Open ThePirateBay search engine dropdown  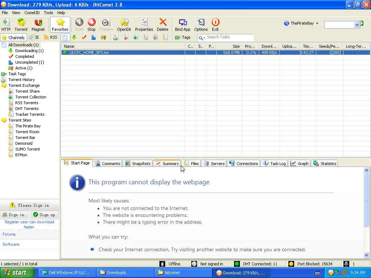(301, 23)
